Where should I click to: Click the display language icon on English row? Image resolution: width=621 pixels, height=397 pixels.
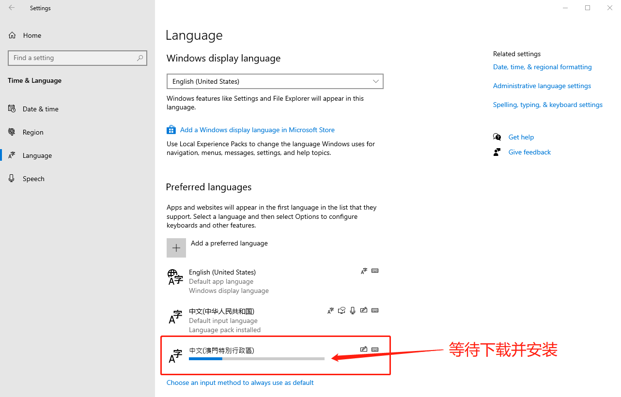pyautogui.click(x=364, y=271)
